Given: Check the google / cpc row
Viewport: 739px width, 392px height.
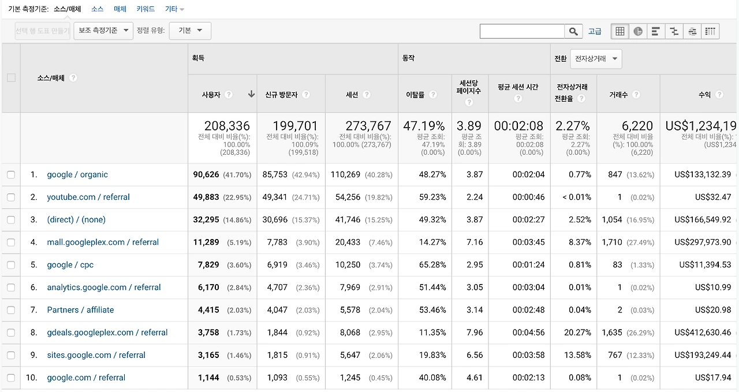Looking at the screenshot, I should pos(11,264).
